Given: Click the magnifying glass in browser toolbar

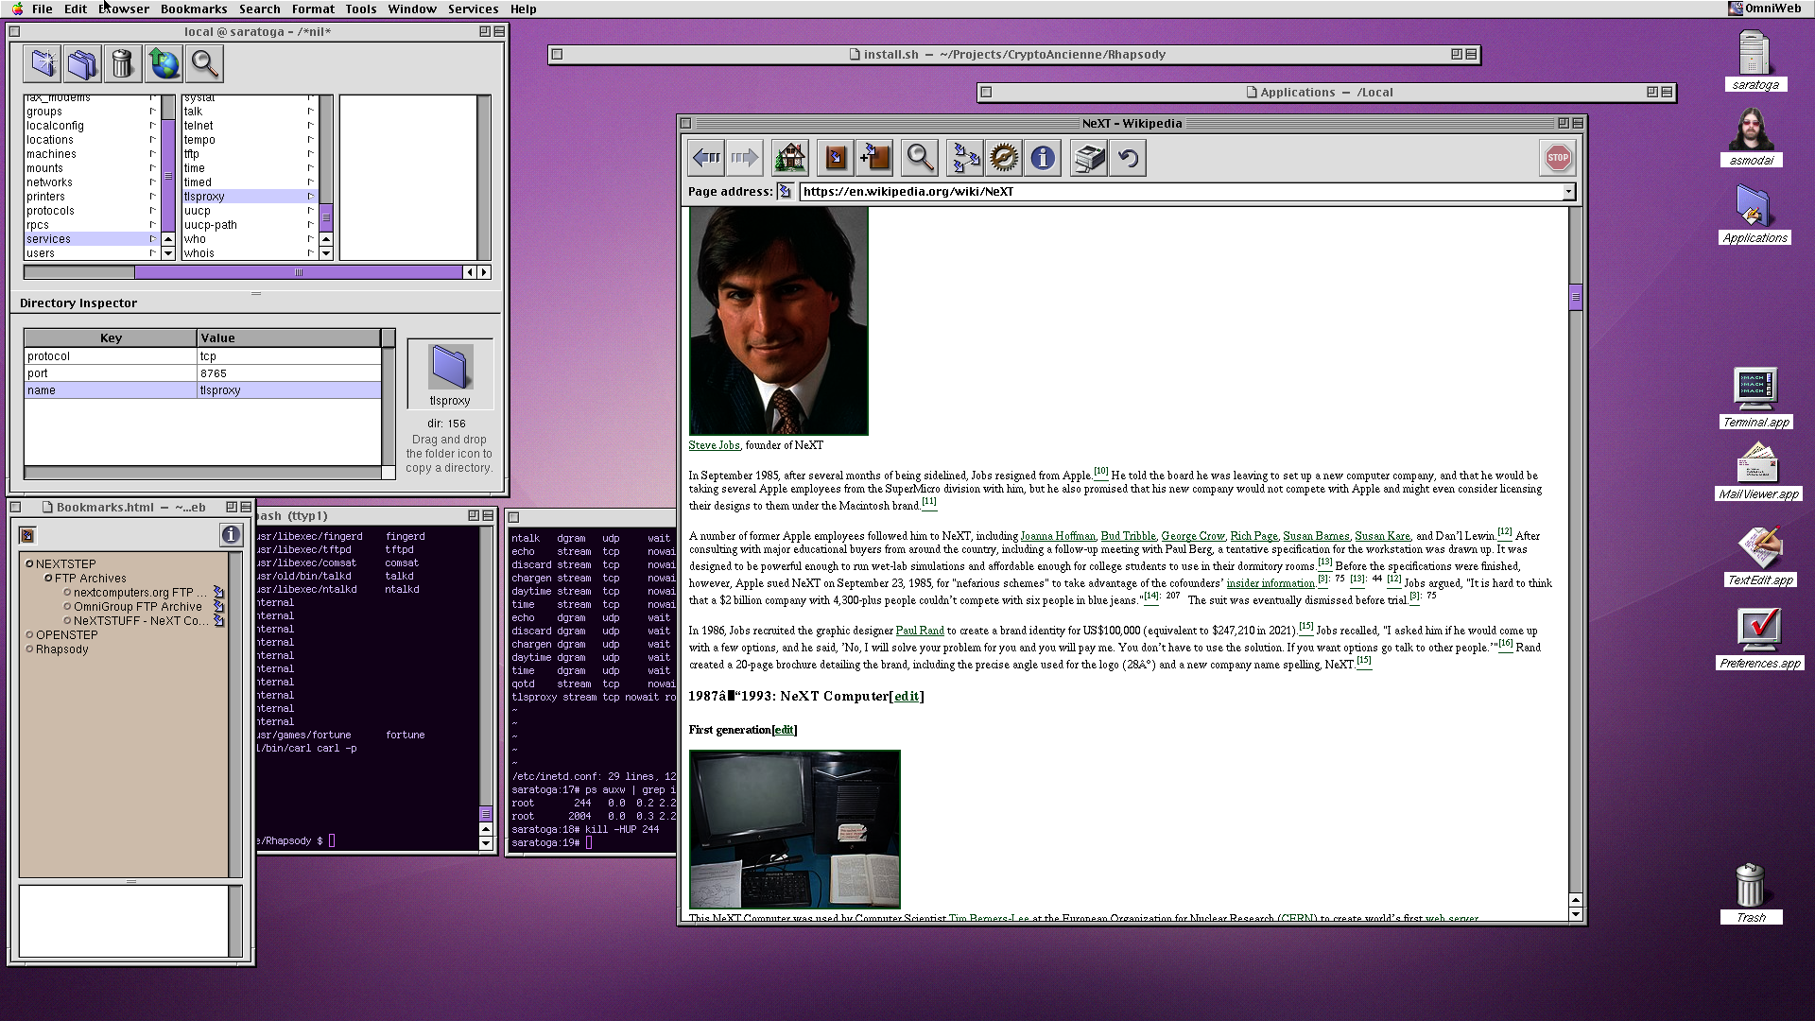Looking at the screenshot, I should pyautogui.click(x=920, y=158).
